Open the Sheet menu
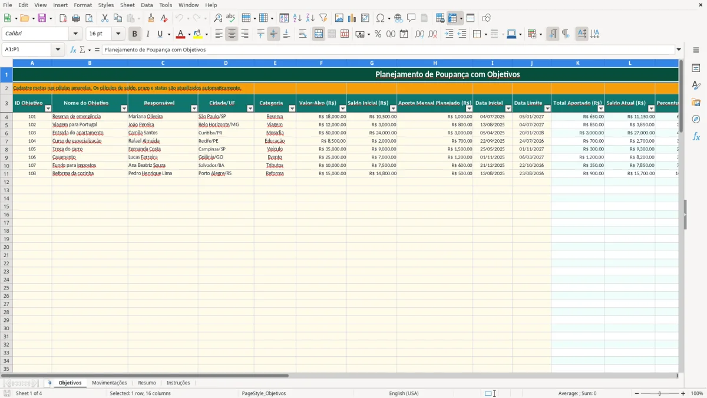The width and height of the screenshot is (707, 398). (127, 5)
